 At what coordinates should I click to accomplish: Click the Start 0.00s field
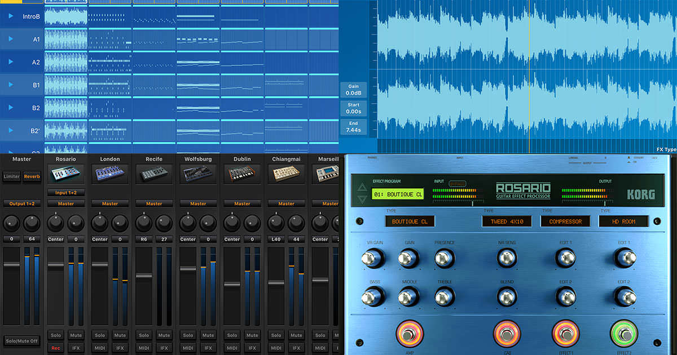tap(353, 108)
